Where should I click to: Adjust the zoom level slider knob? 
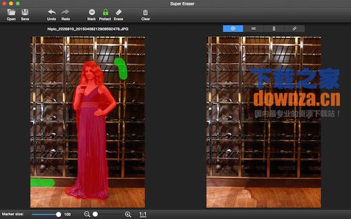pos(95,214)
